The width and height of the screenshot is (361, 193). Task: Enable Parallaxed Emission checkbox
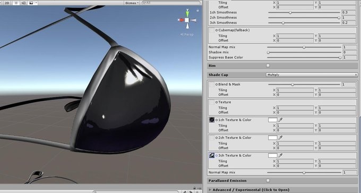coord(268,181)
